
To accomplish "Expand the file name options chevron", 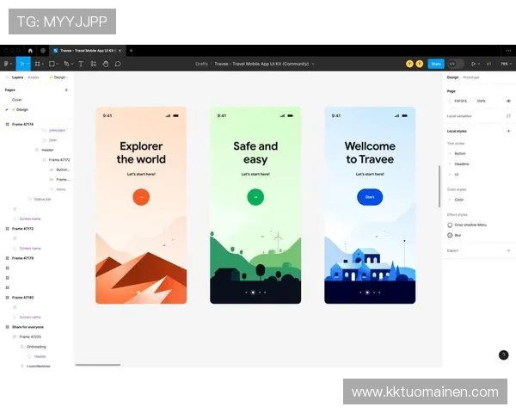I will coord(313,64).
